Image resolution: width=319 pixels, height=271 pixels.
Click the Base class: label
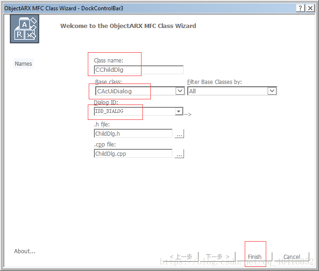[108, 82]
